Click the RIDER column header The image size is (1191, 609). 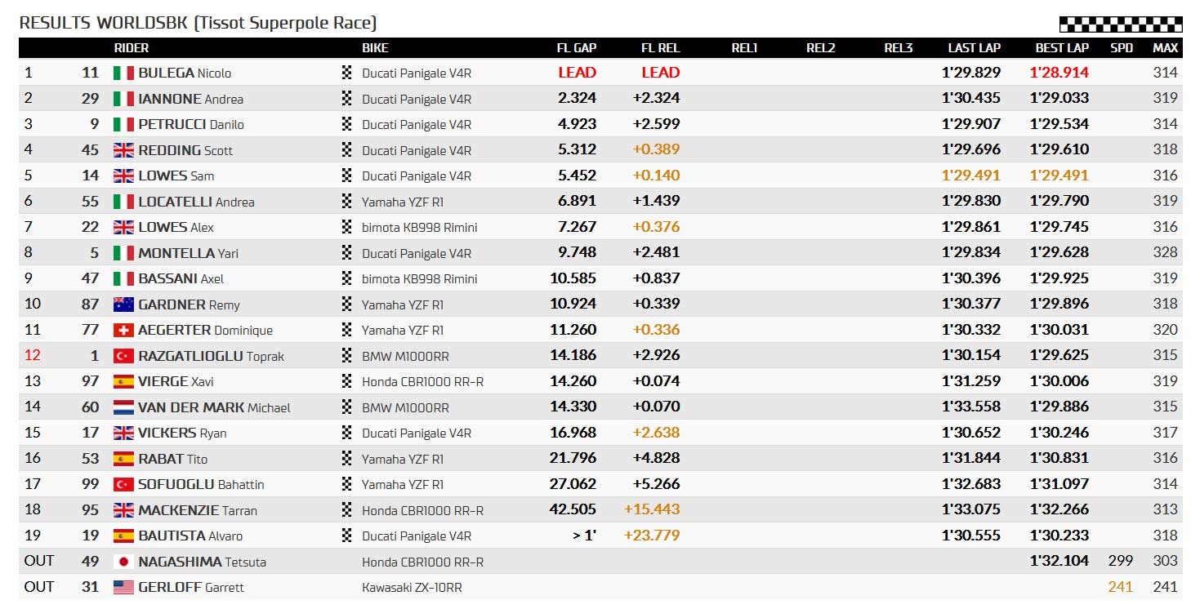(x=131, y=48)
